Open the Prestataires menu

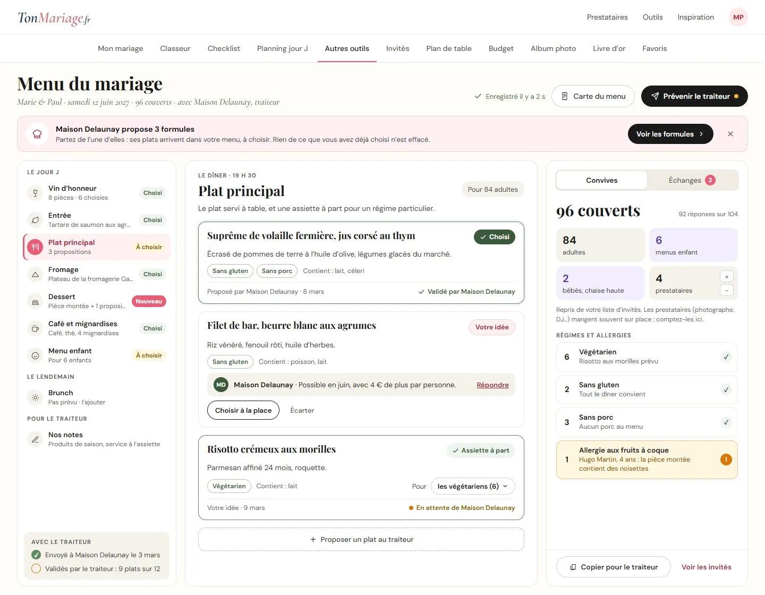[607, 17]
